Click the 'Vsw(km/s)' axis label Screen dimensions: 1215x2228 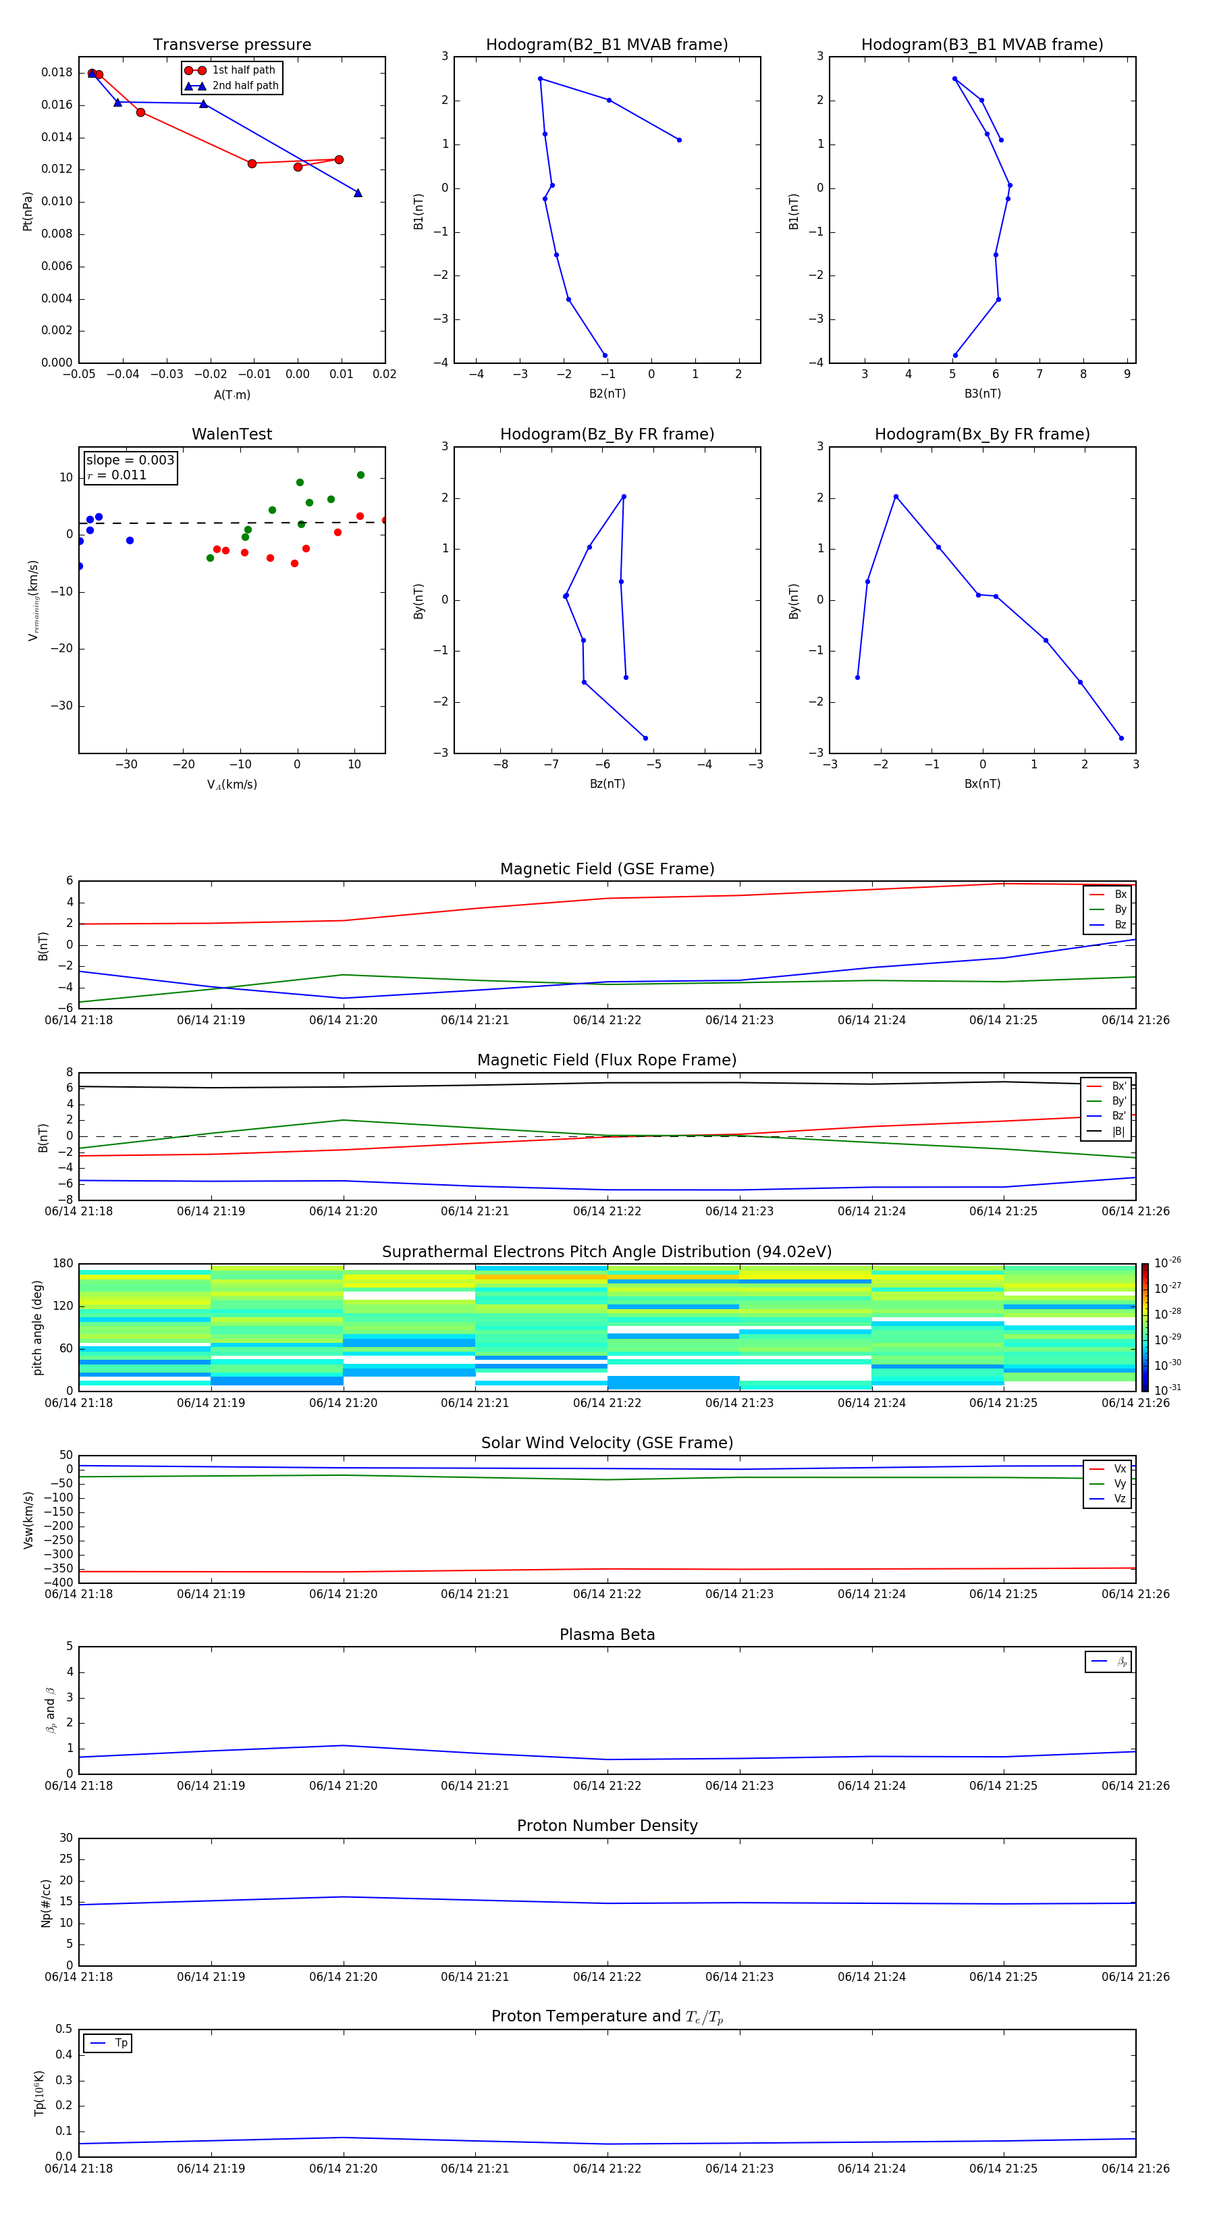(x=28, y=1520)
